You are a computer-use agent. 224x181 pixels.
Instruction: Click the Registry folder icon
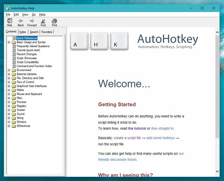tap(14, 106)
